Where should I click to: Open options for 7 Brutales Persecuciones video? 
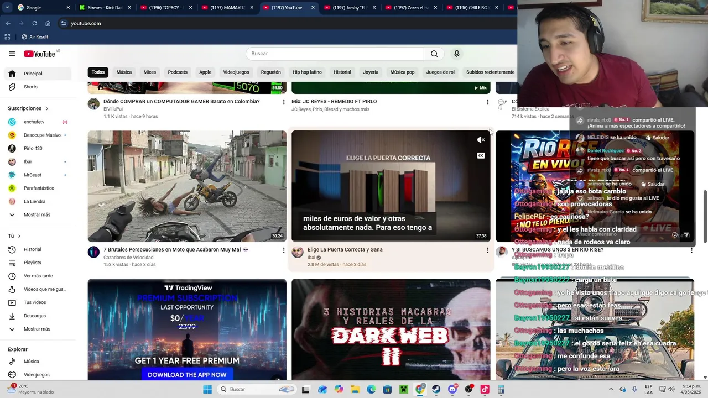coord(284,250)
